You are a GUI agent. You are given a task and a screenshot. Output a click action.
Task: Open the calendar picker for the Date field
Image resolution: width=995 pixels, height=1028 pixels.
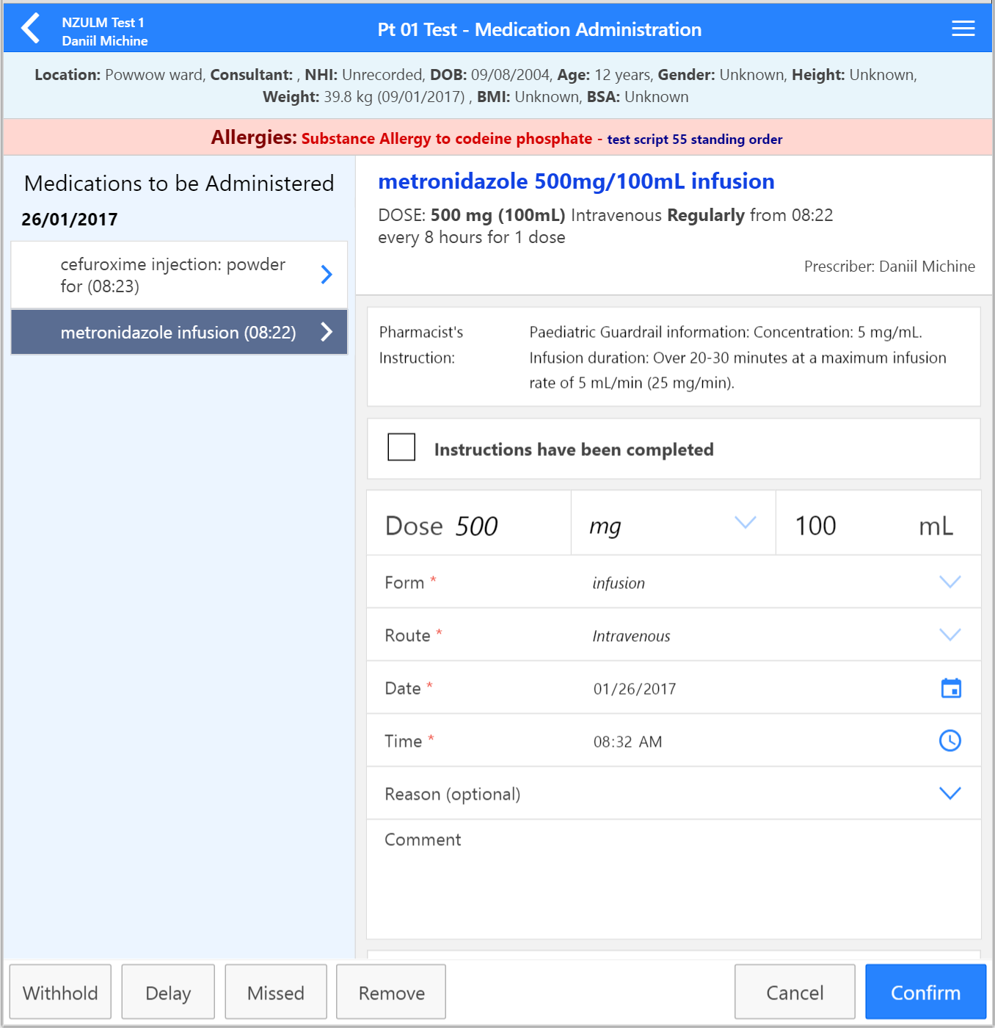[x=950, y=688]
